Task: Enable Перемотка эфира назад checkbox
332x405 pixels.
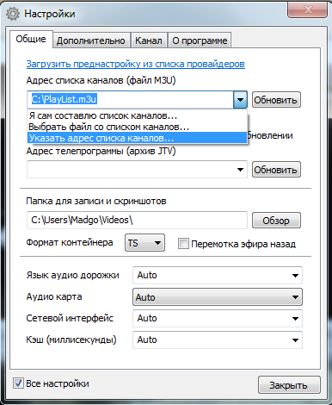Action: point(183,244)
